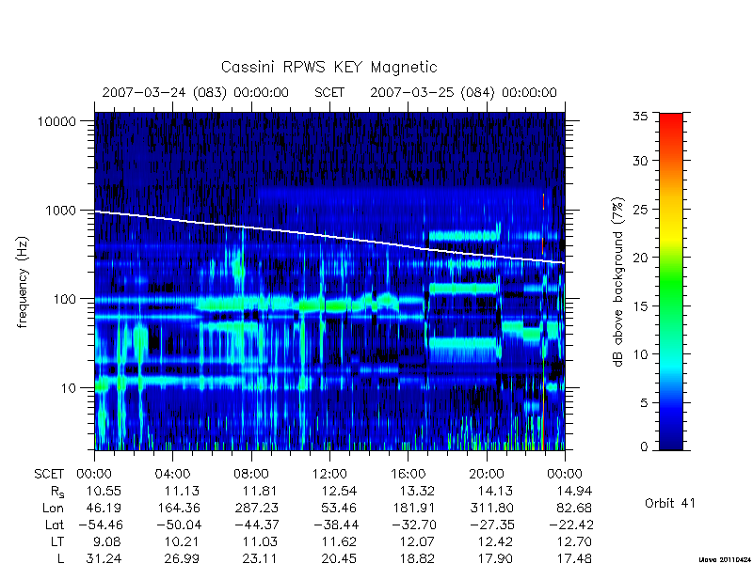The image size is (753, 564).
Task: Click the color bar gradient scale
Action: tap(671, 281)
